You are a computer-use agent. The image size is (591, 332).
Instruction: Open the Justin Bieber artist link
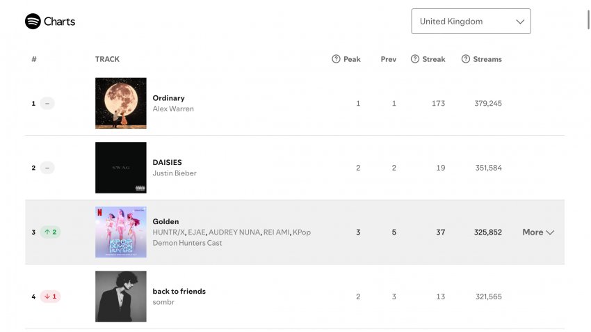point(175,173)
